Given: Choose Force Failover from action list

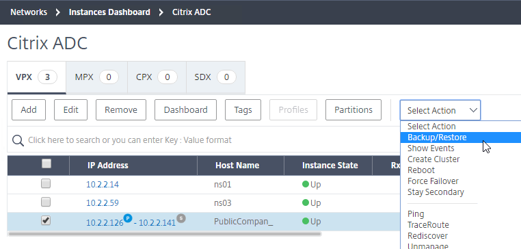Looking at the screenshot, I should click(x=433, y=181).
